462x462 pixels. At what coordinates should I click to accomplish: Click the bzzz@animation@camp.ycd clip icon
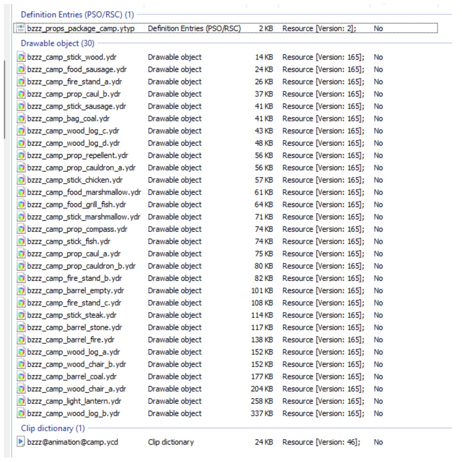(x=21, y=442)
